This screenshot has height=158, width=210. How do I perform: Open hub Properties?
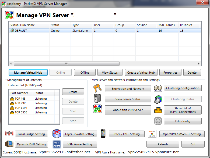coord(170,73)
